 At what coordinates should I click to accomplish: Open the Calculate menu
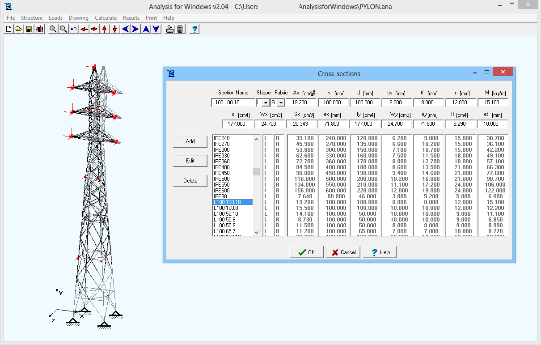coord(106,18)
